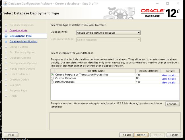Select the Data Warehouse radio button
The width and height of the screenshot is (185, 140).
[52, 82]
